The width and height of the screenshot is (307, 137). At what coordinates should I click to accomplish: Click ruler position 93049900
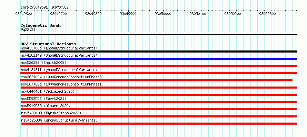128,14
